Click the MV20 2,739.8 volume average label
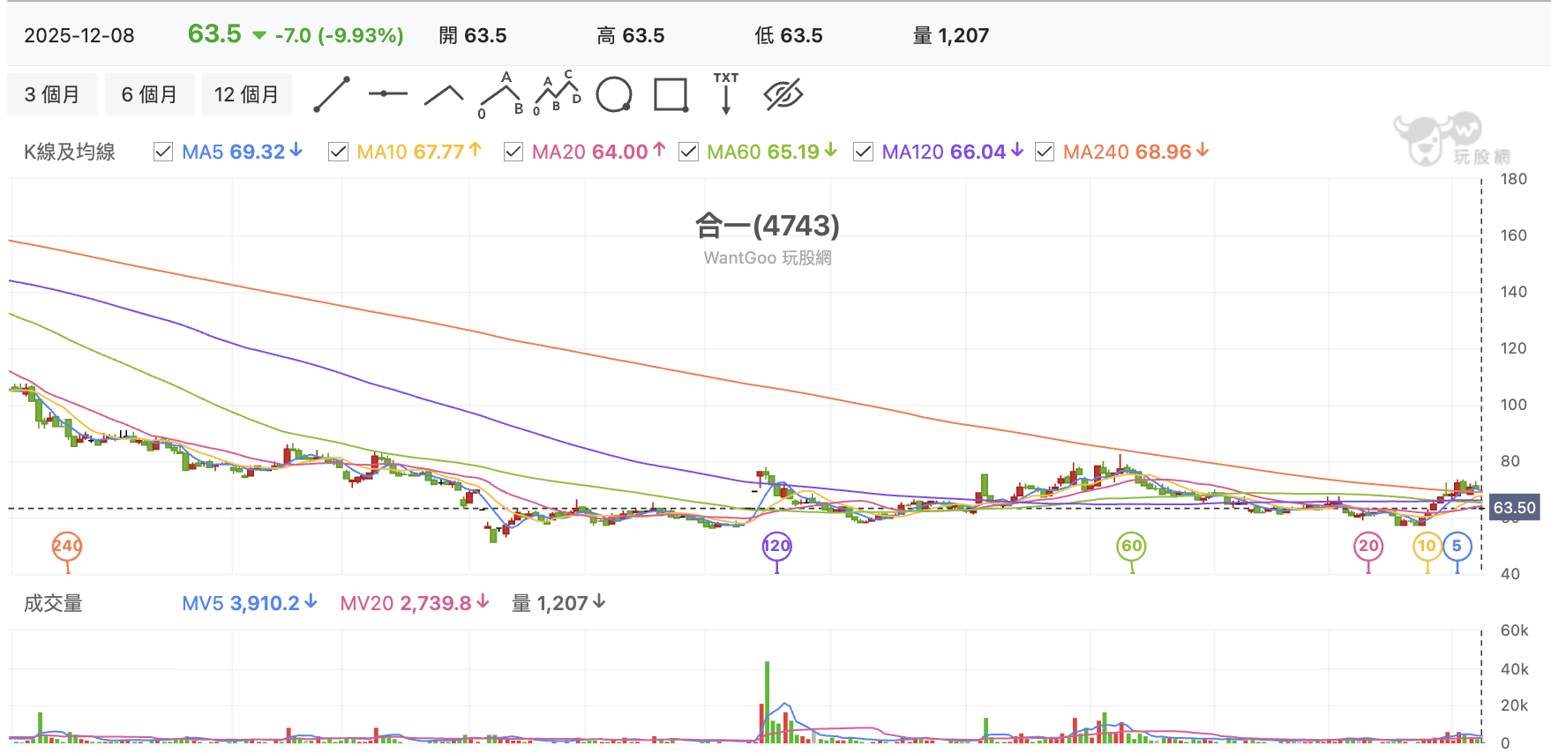Viewport: 1551px width, 753px height. pyautogui.click(x=415, y=603)
